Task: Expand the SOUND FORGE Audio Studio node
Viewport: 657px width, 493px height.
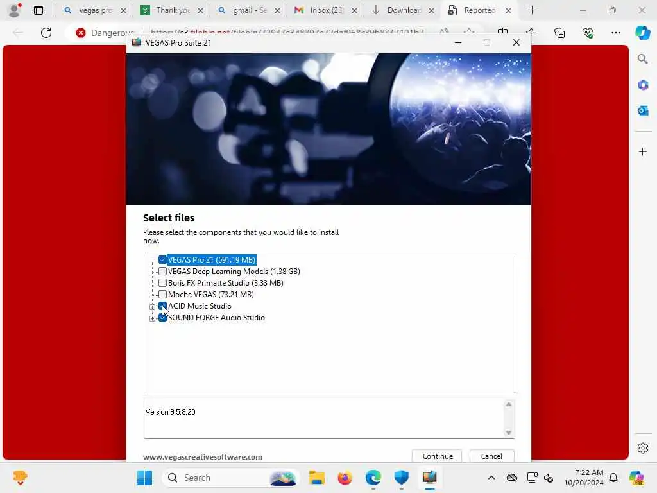Action: pos(152,318)
